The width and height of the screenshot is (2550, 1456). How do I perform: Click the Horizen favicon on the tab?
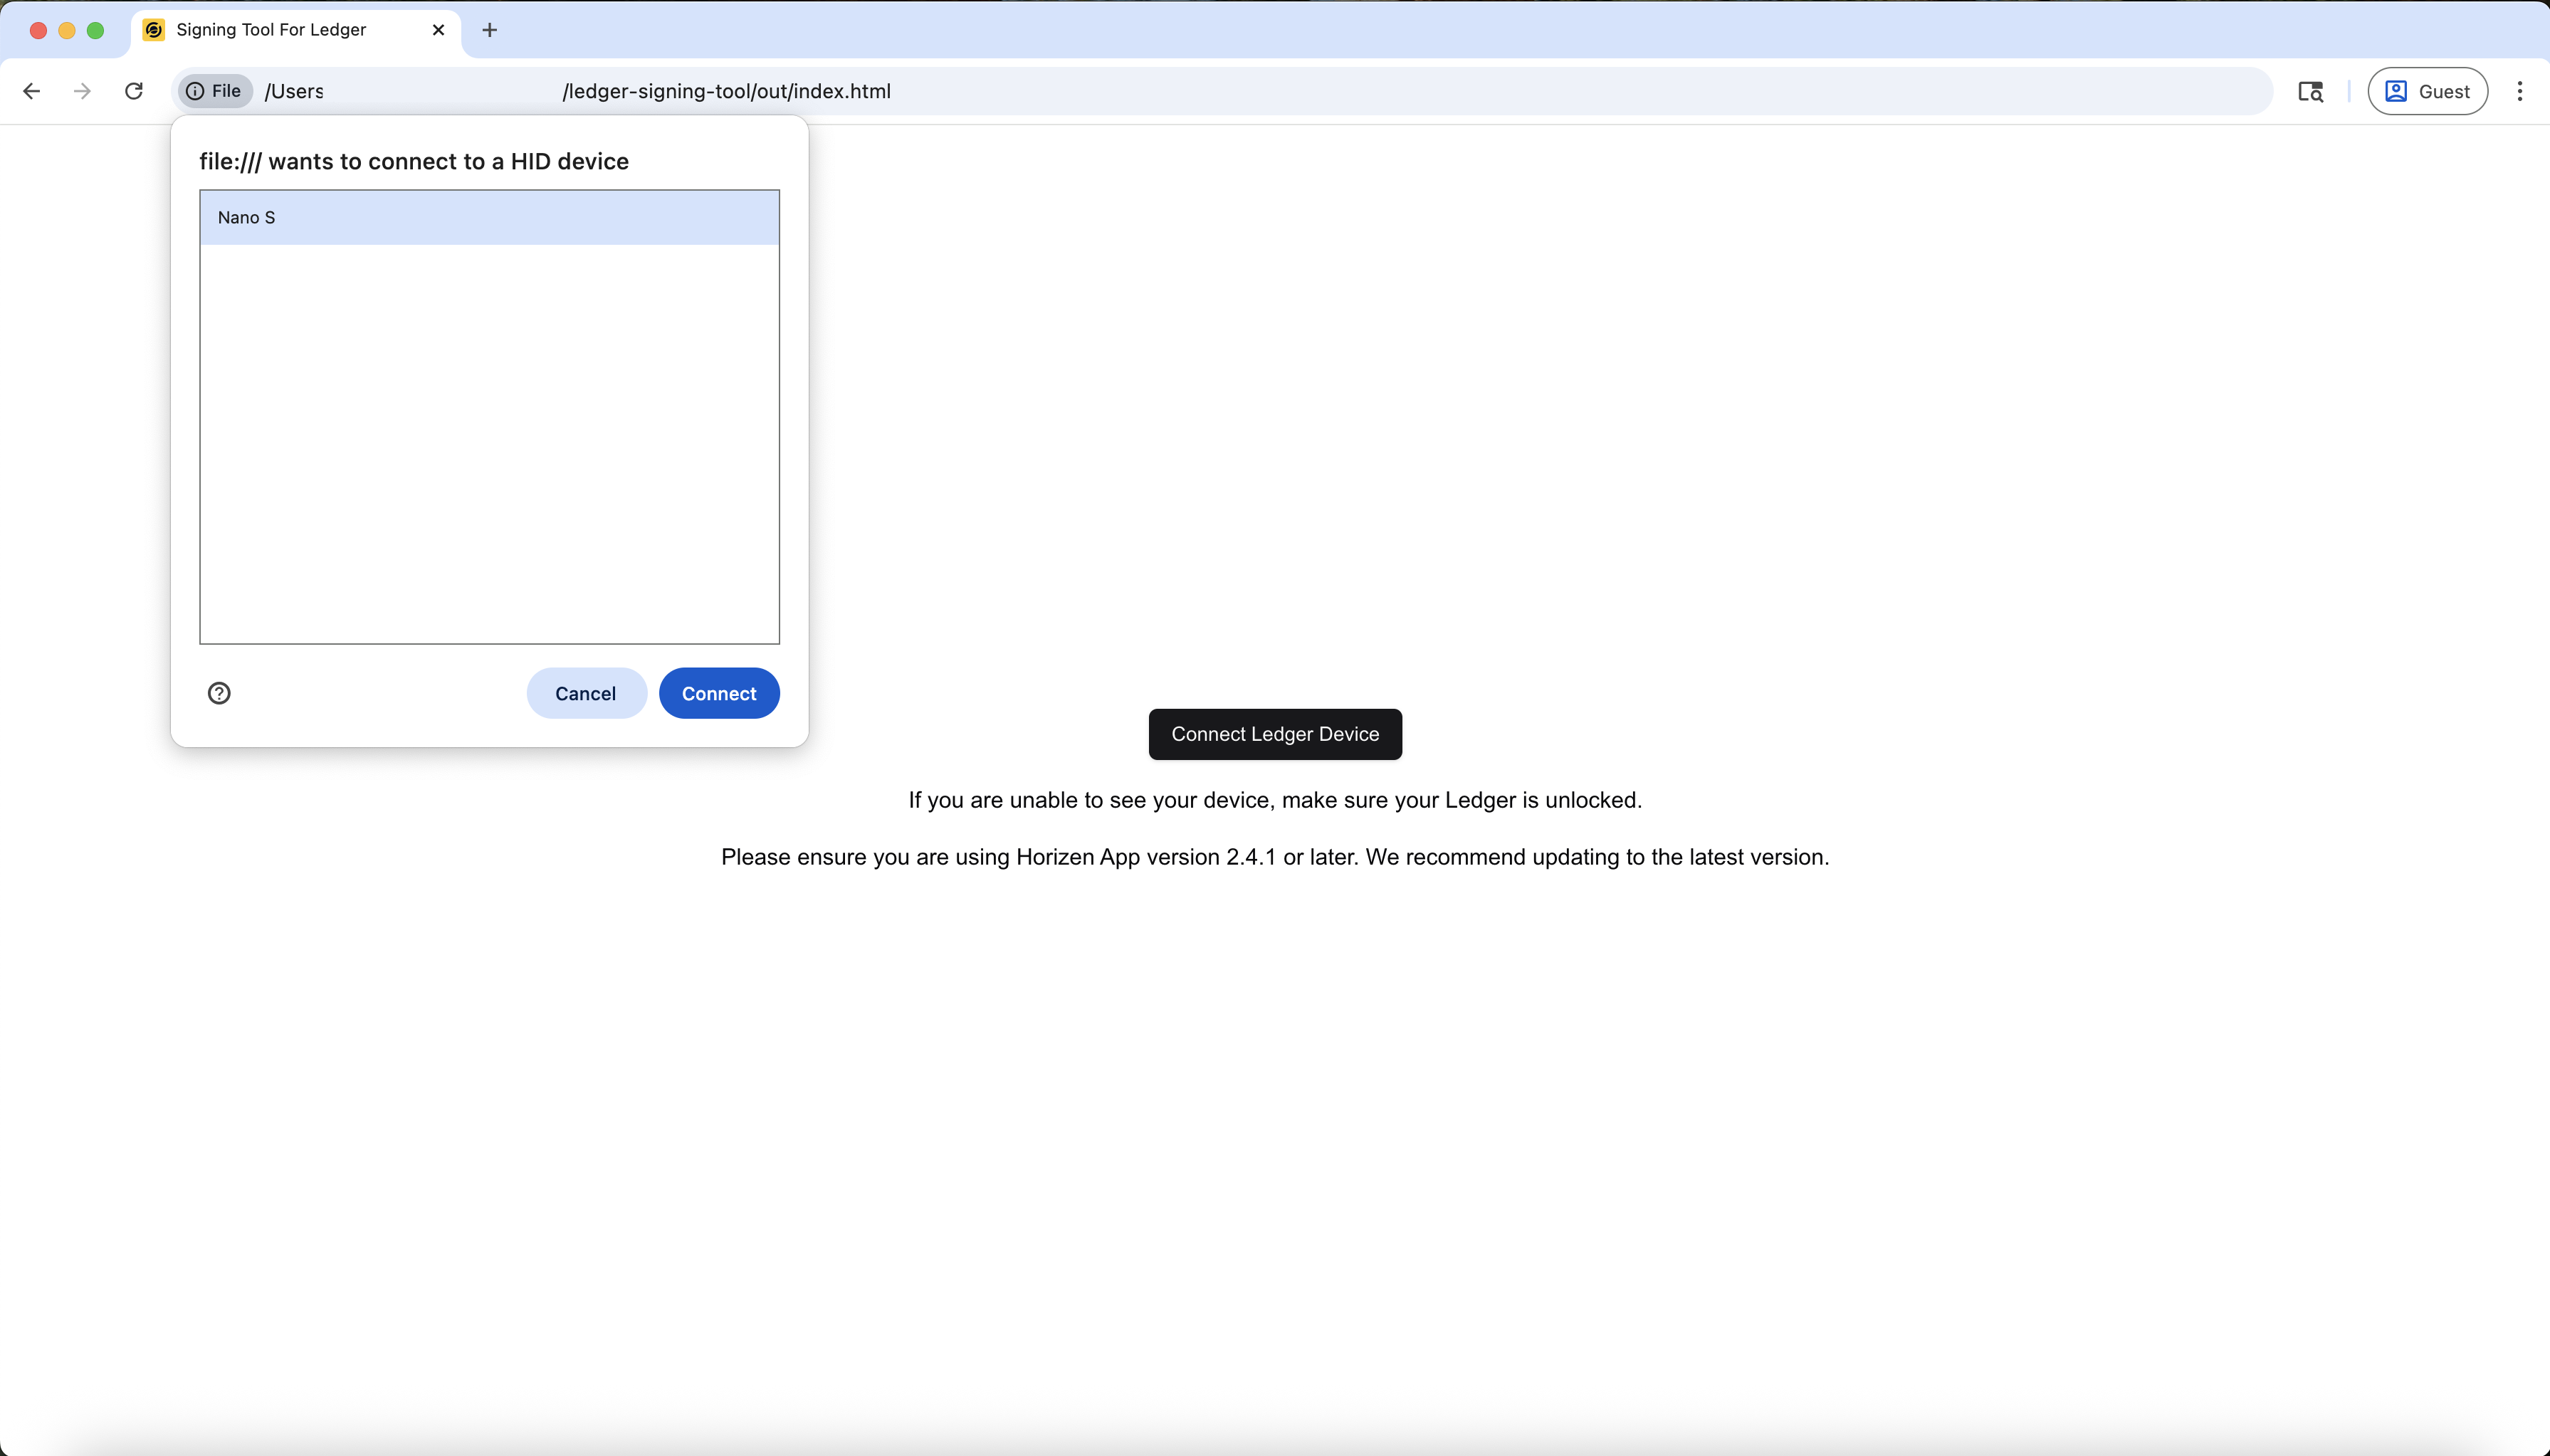[152, 30]
